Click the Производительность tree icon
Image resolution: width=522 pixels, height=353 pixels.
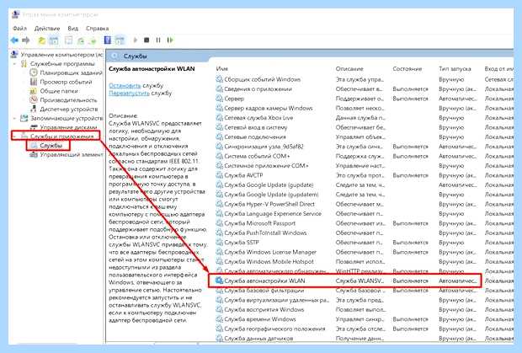[34, 100]
